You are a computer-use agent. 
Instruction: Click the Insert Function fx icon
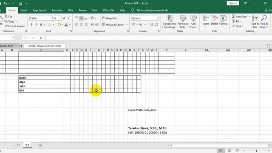click(41, 38)
